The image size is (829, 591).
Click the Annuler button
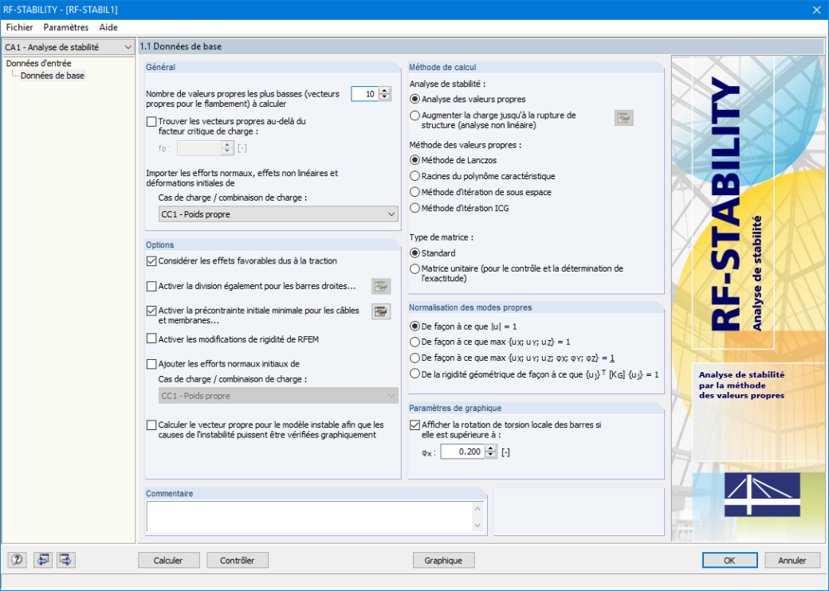click(x=792, y=561)
